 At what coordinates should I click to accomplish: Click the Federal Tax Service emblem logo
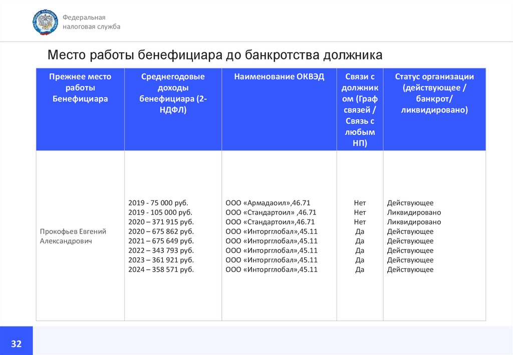pos(45,22)
